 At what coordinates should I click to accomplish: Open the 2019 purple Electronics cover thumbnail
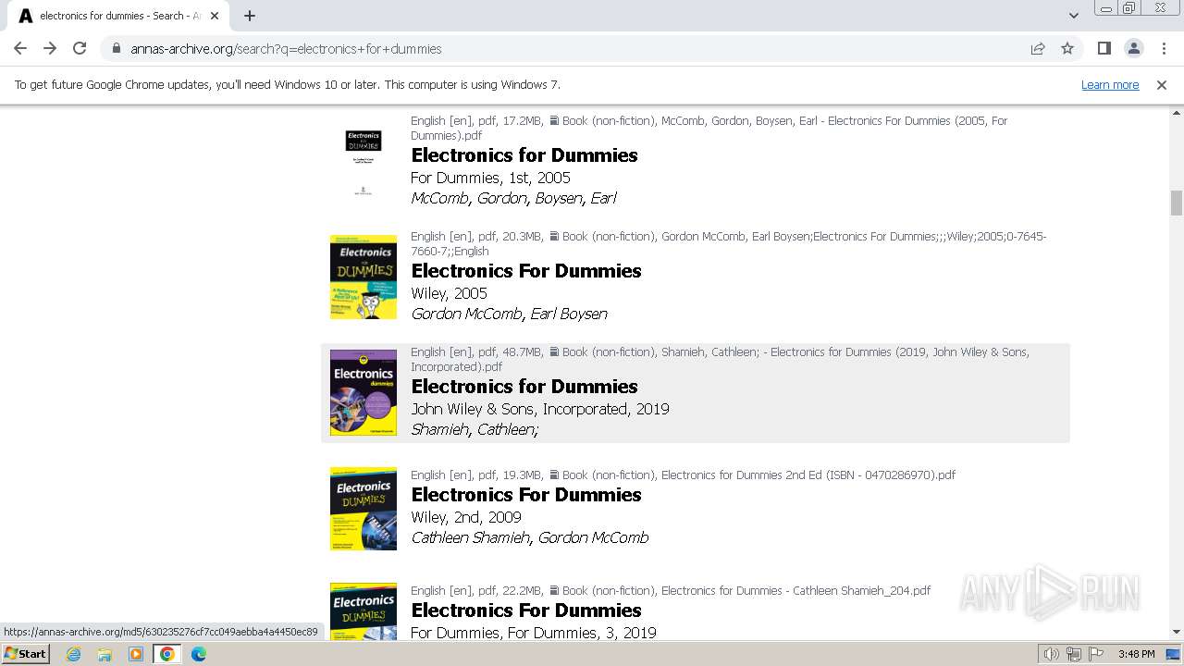point(364,393)
